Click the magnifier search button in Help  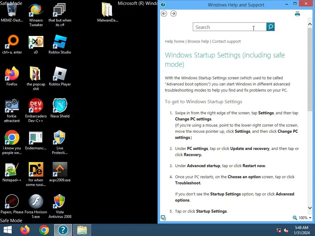coord(270,27)
